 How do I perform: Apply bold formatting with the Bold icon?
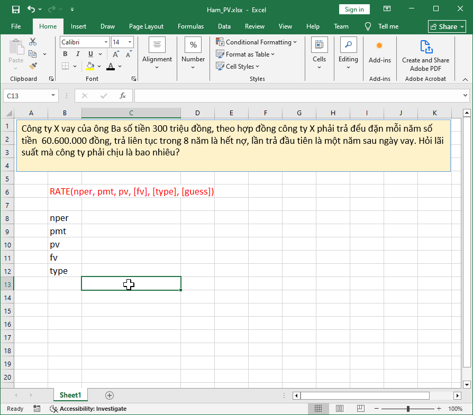tap(65, 54)
